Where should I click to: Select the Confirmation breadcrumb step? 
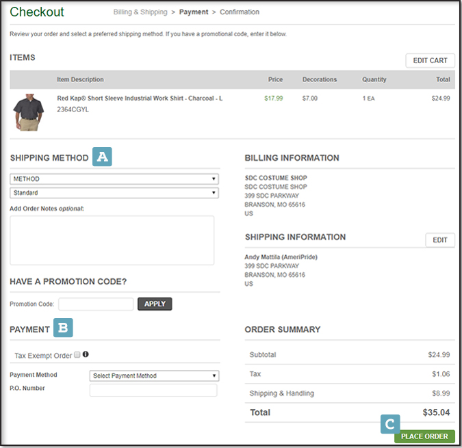point(240,12)
